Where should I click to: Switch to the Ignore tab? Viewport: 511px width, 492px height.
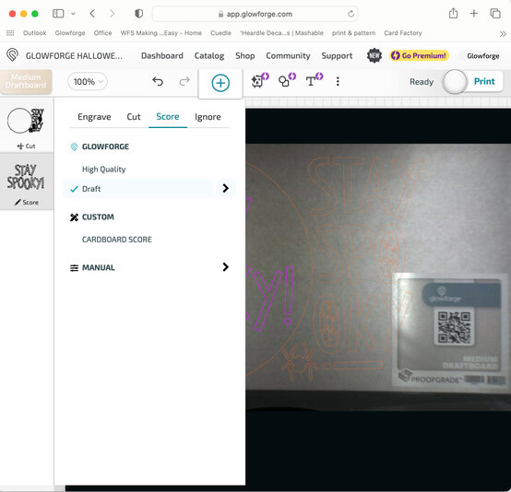pos(208,117)
